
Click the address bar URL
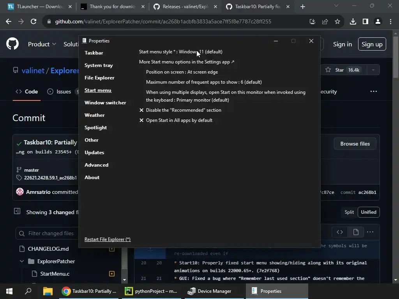tap(163, 22)
